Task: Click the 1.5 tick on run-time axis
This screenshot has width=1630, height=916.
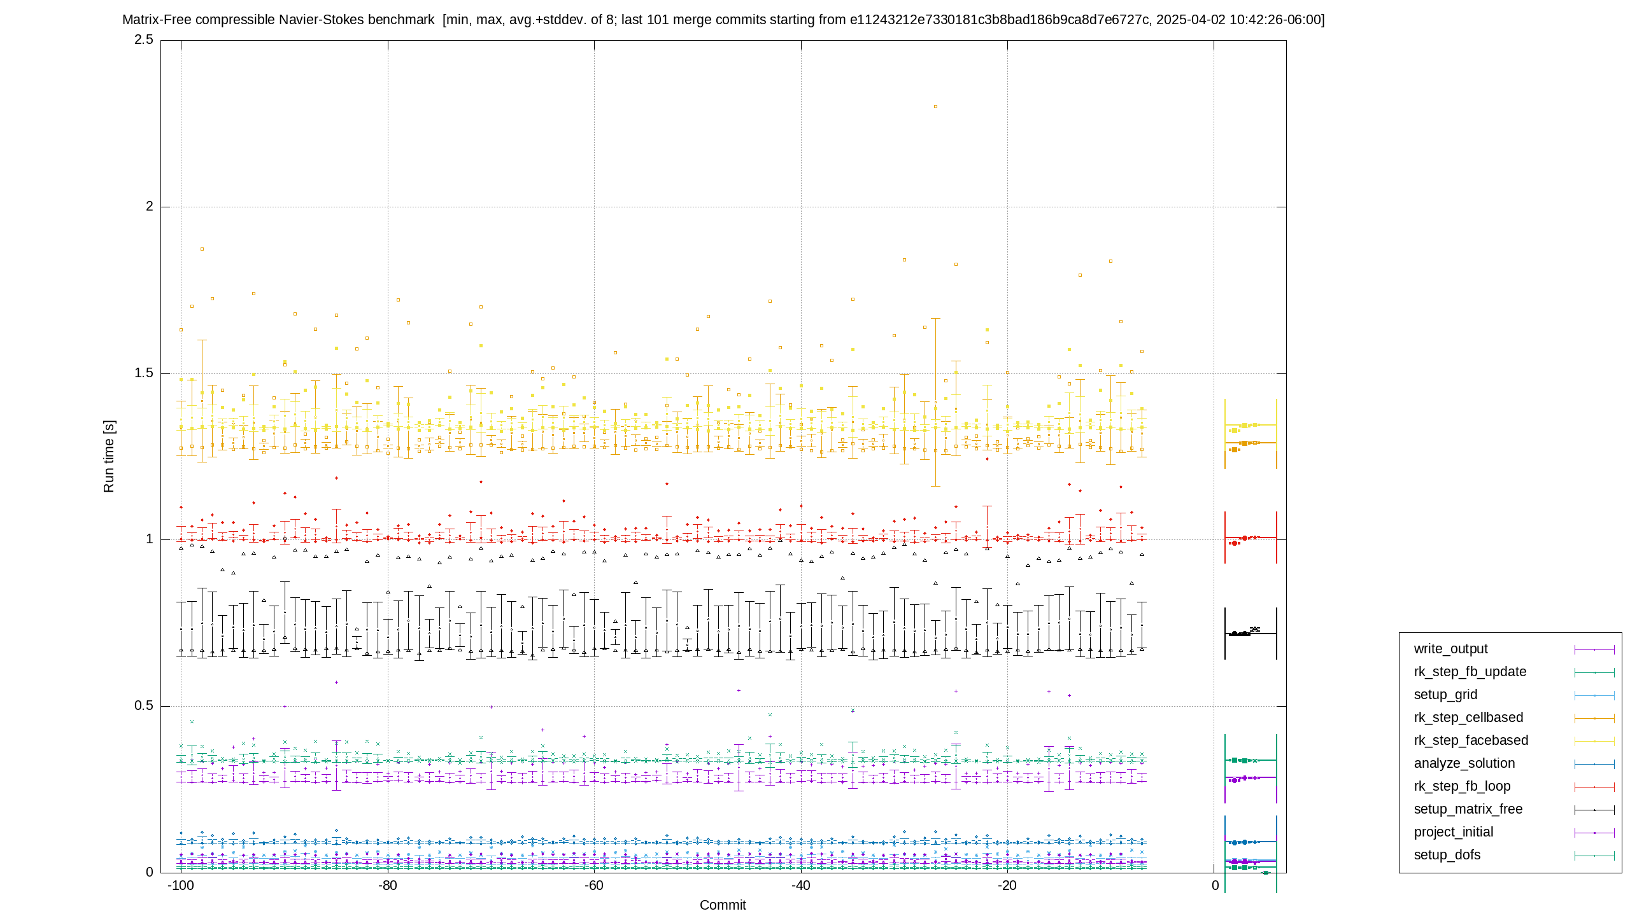Action: [x=144, y=373]
